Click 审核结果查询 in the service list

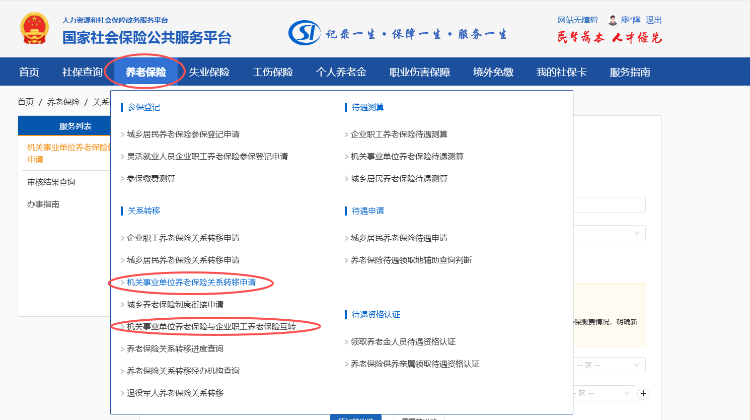[51, 182]
